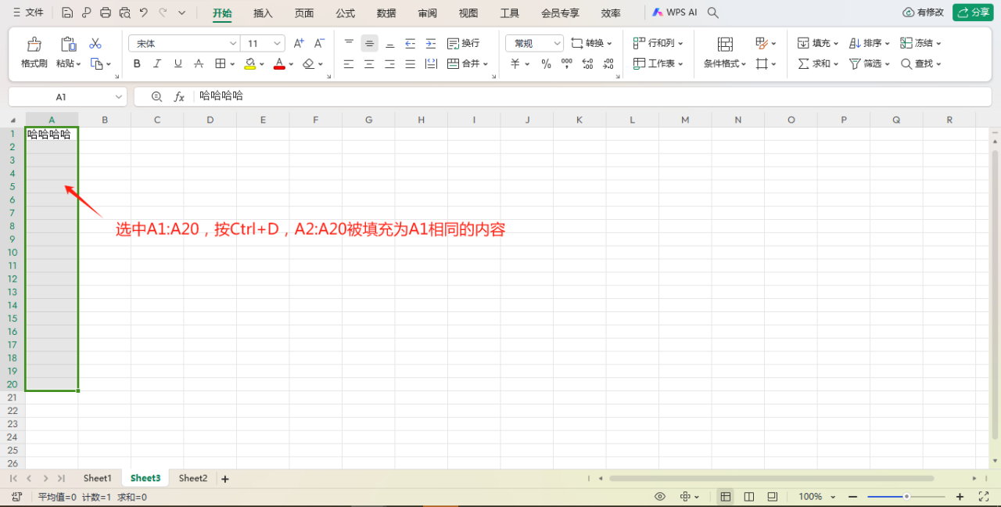
Task: Open the font name dropdown (宋体)
Action: [x=233, y=44]
